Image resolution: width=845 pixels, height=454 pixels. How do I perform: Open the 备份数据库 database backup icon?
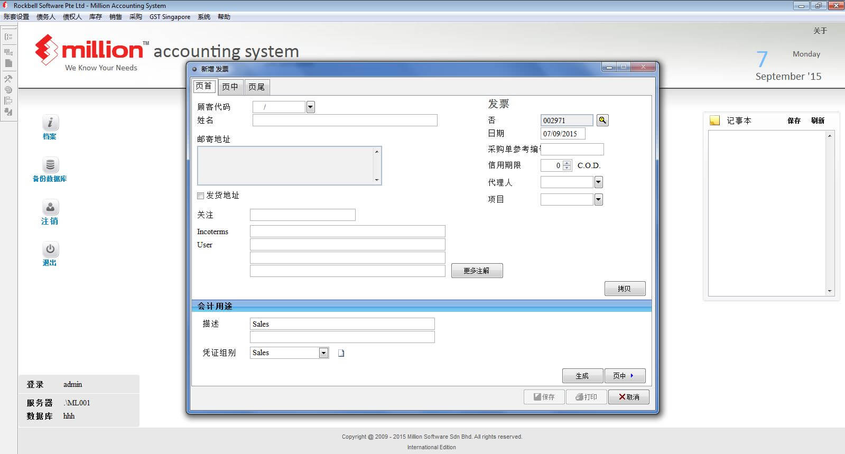pyautogui.click(x=50, y=165)
